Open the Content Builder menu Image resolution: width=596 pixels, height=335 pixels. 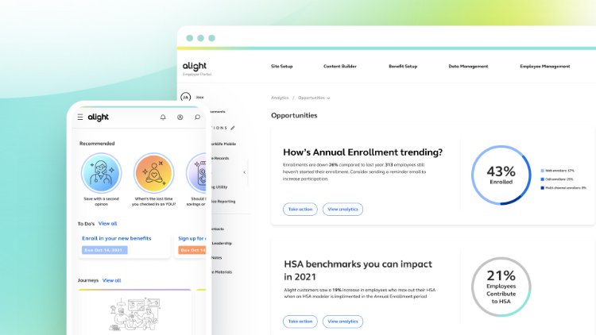[340, 66]
